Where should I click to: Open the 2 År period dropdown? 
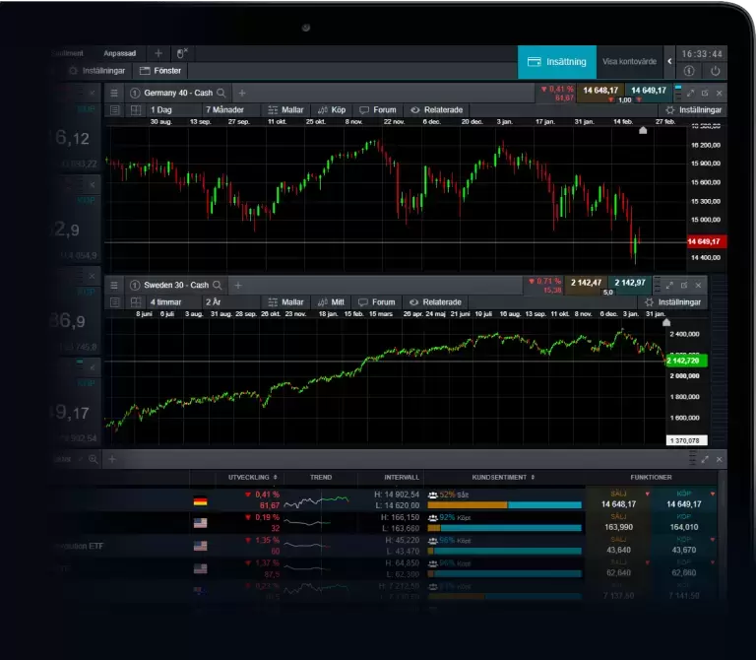(230, 302)
